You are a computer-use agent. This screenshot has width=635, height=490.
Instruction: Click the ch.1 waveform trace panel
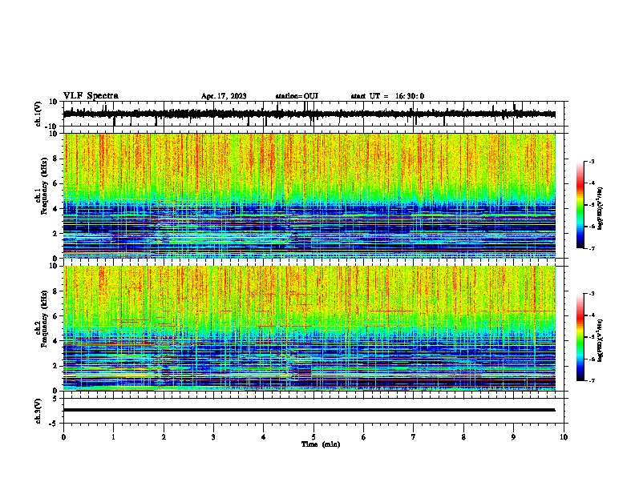point(315,114)
